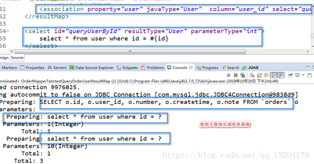Viewport: 314px width, 164px height.
Task: Clear the console output
Action: pos(252,75)
